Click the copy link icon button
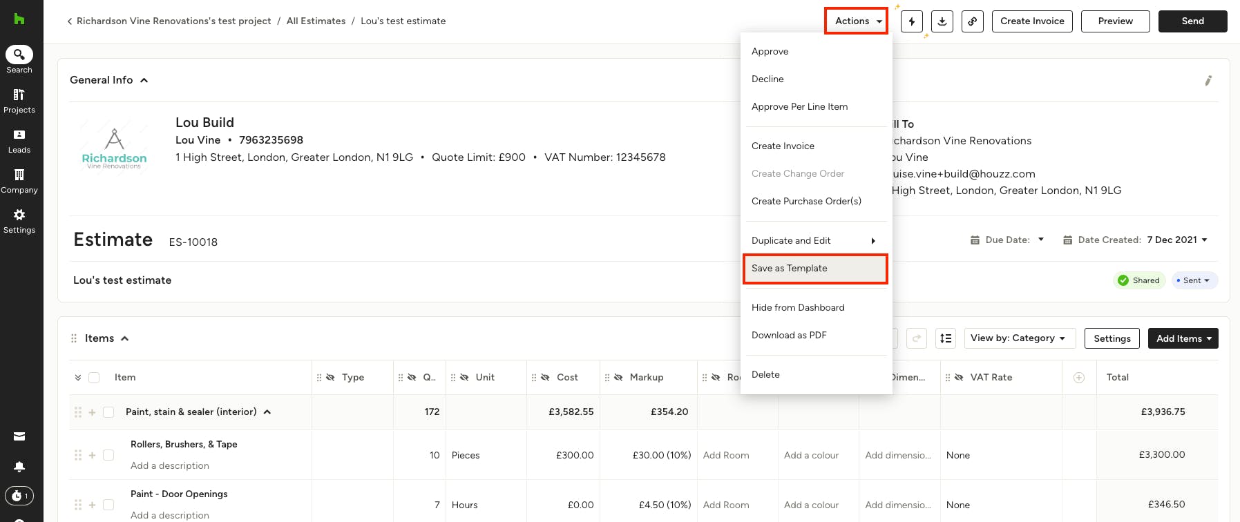The image size is (1240, 522). click(973, 21)
